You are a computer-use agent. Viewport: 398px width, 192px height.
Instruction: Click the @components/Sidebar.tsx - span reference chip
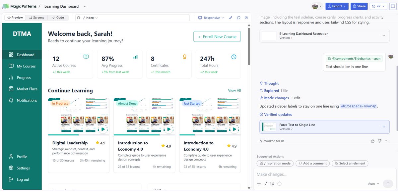tap(354, 59)
